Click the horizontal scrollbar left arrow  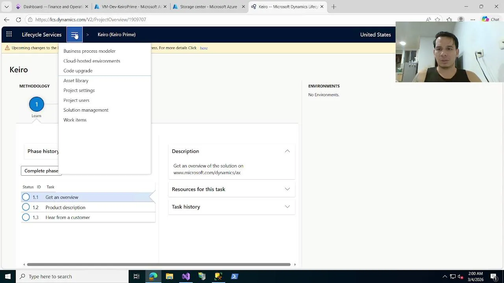24,265
